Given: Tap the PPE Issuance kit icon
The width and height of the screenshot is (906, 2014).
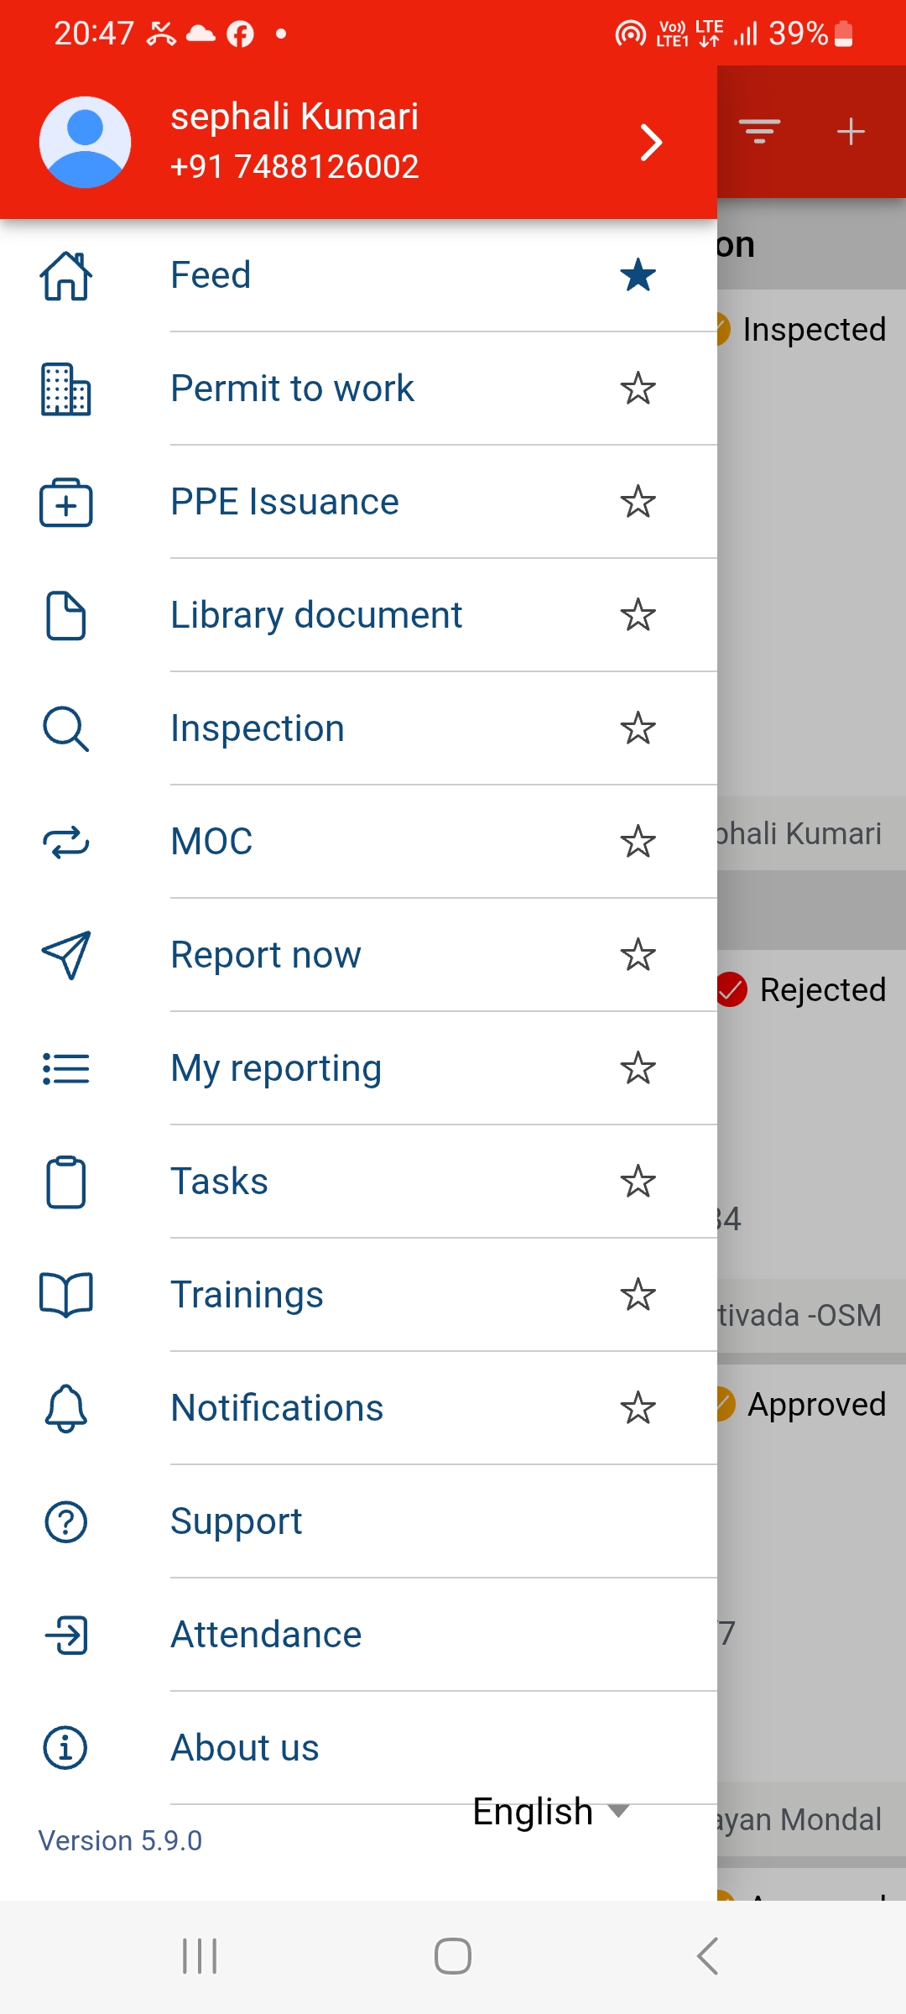Looking at the screenshot, I should tap(65, 503).
